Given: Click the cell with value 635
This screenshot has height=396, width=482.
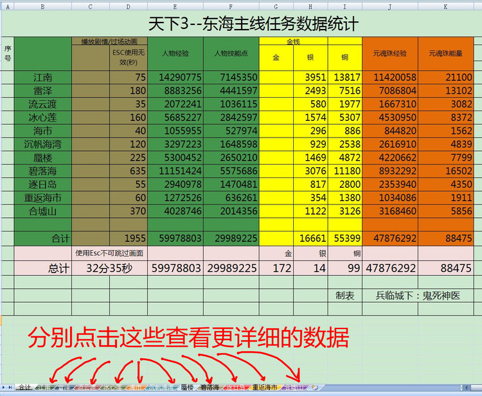Looking at the screenshot, I should (129, 171).
